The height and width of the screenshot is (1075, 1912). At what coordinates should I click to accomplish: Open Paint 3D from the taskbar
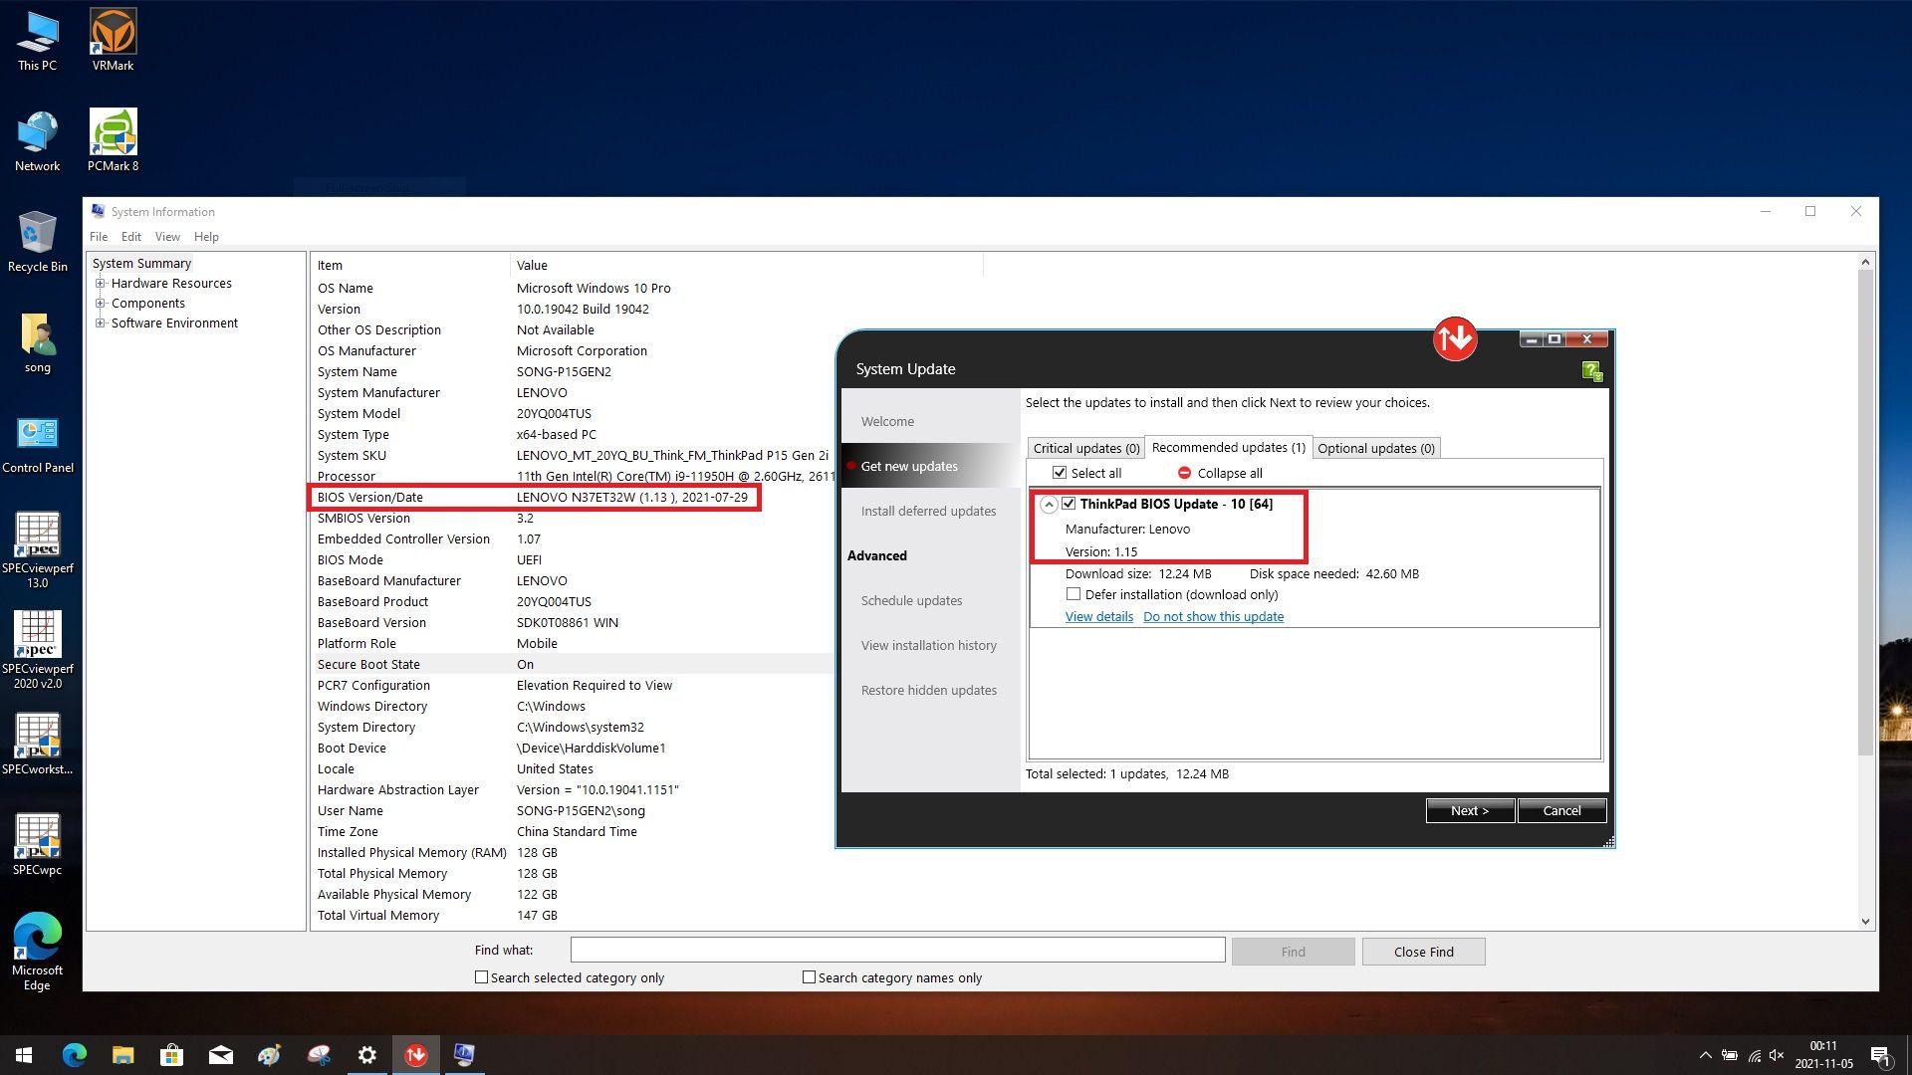(x=269, y=1054)
